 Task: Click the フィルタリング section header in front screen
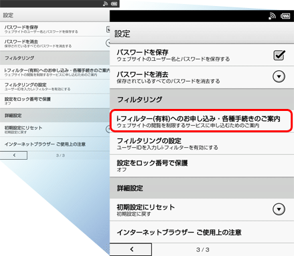202,99
